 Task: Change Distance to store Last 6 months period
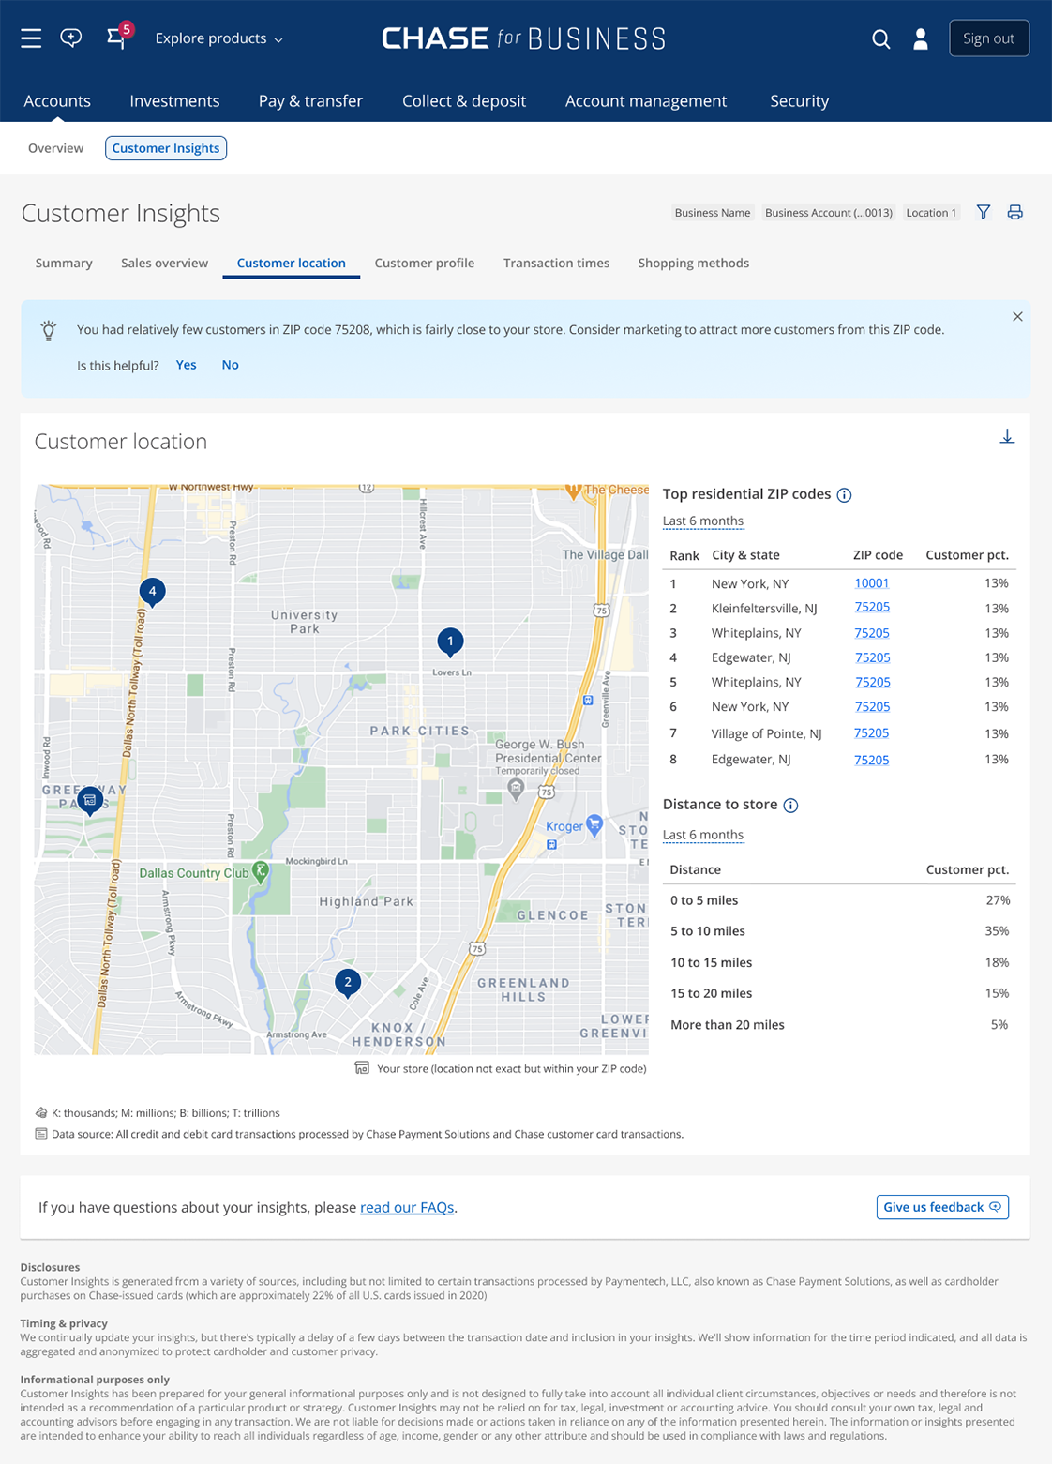[x=703, y=835]
